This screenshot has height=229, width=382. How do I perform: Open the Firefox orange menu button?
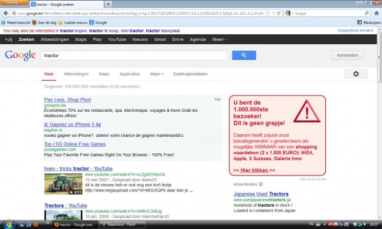coord(14,2)
